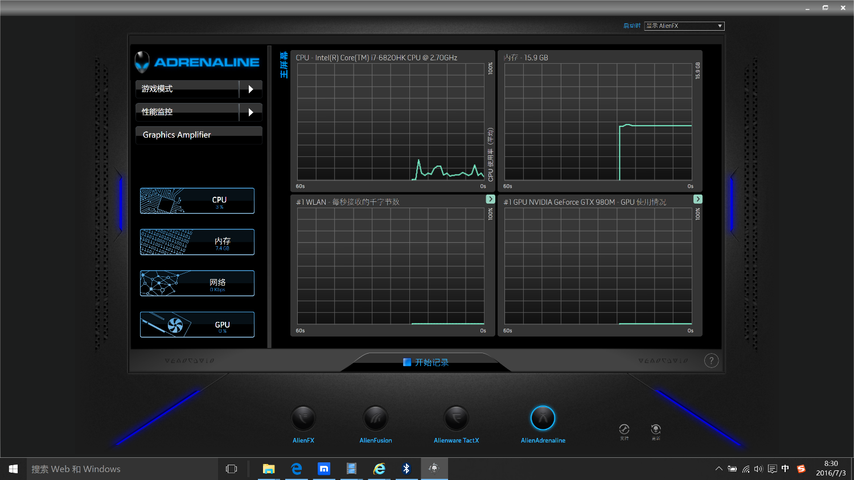Open the Alienware TactX module

pyautogui.click(x=456, y=419)
